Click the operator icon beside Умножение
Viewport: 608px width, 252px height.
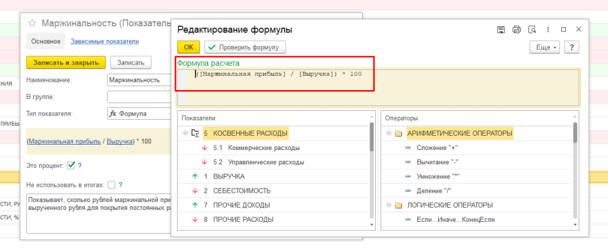(407, 177)
